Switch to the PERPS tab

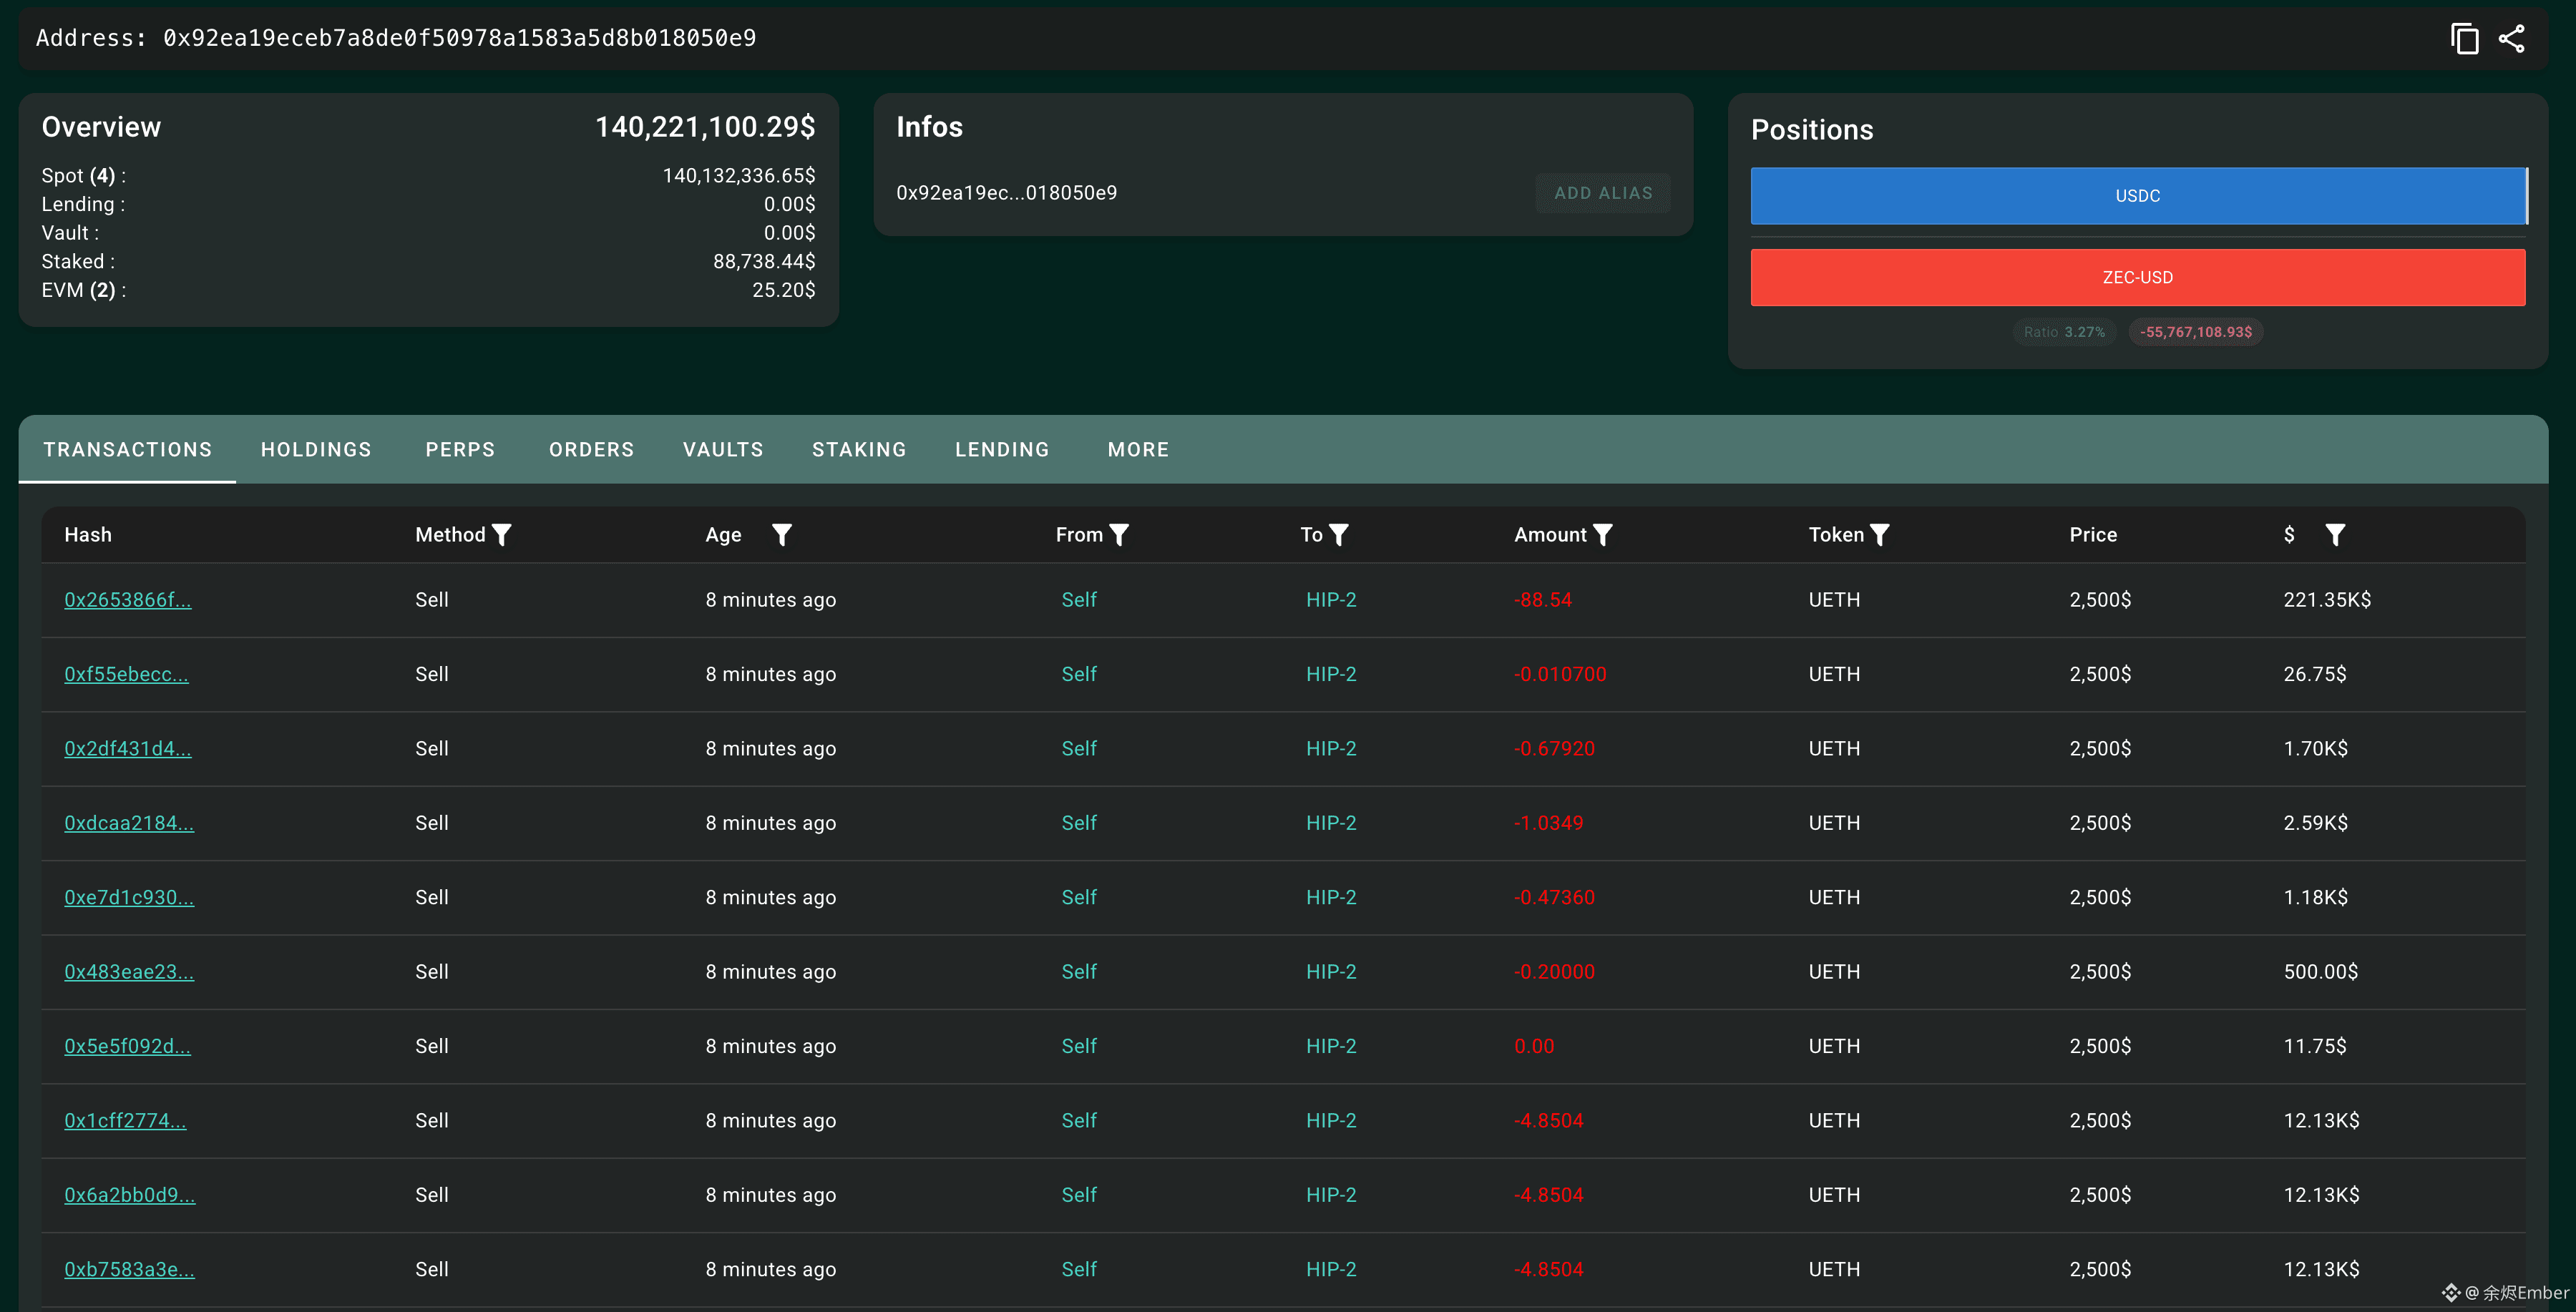tap(460, 450)
